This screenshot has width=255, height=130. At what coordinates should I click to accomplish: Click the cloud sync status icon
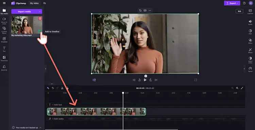(x=45, y=3)
